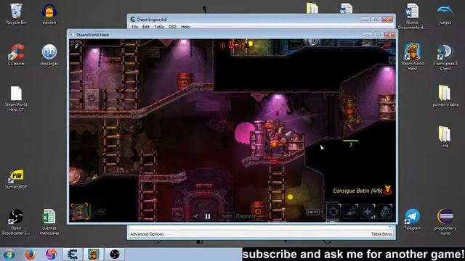Screen dimensions: 465x261
Task: Open Cheat Engine File menu
Action: [x=134, y=27]
